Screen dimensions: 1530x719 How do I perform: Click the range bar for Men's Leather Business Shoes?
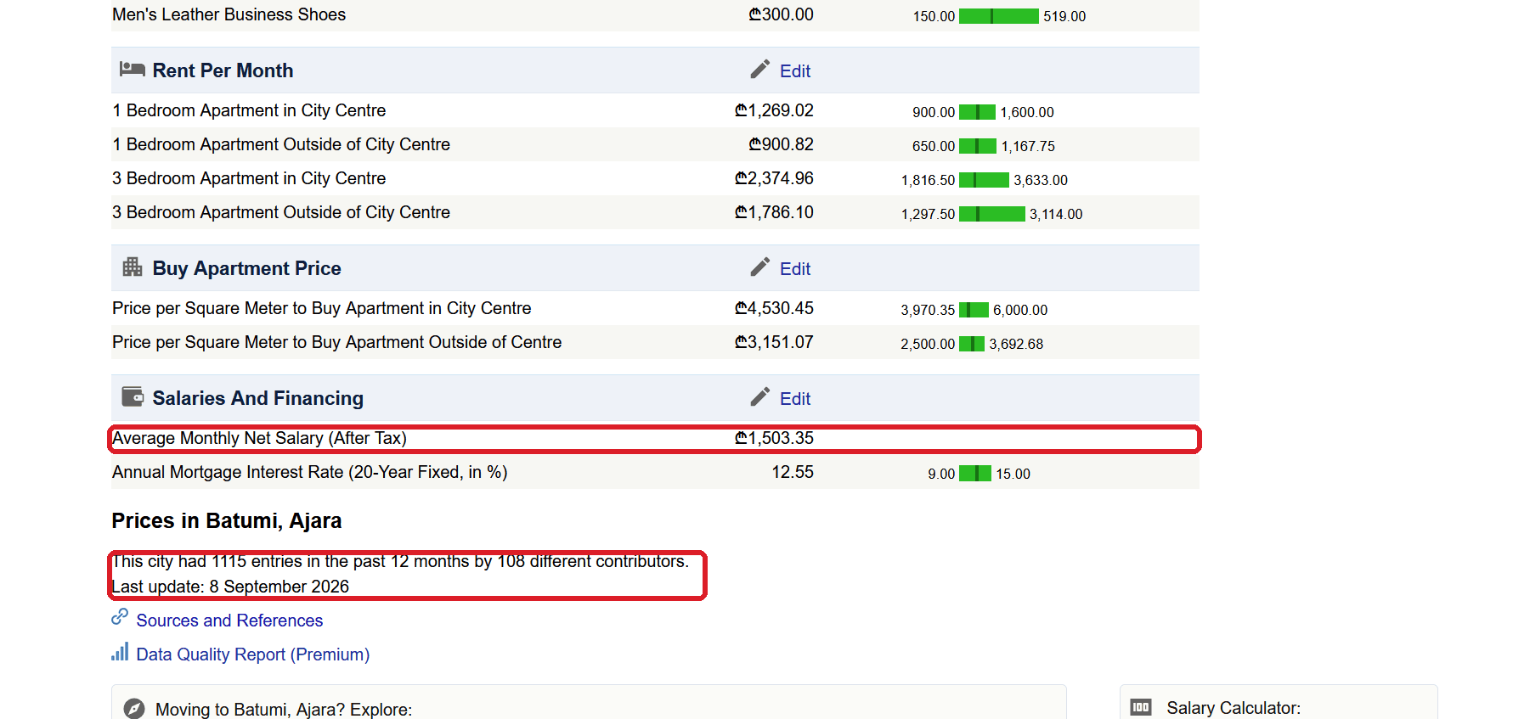pos(999,16)
